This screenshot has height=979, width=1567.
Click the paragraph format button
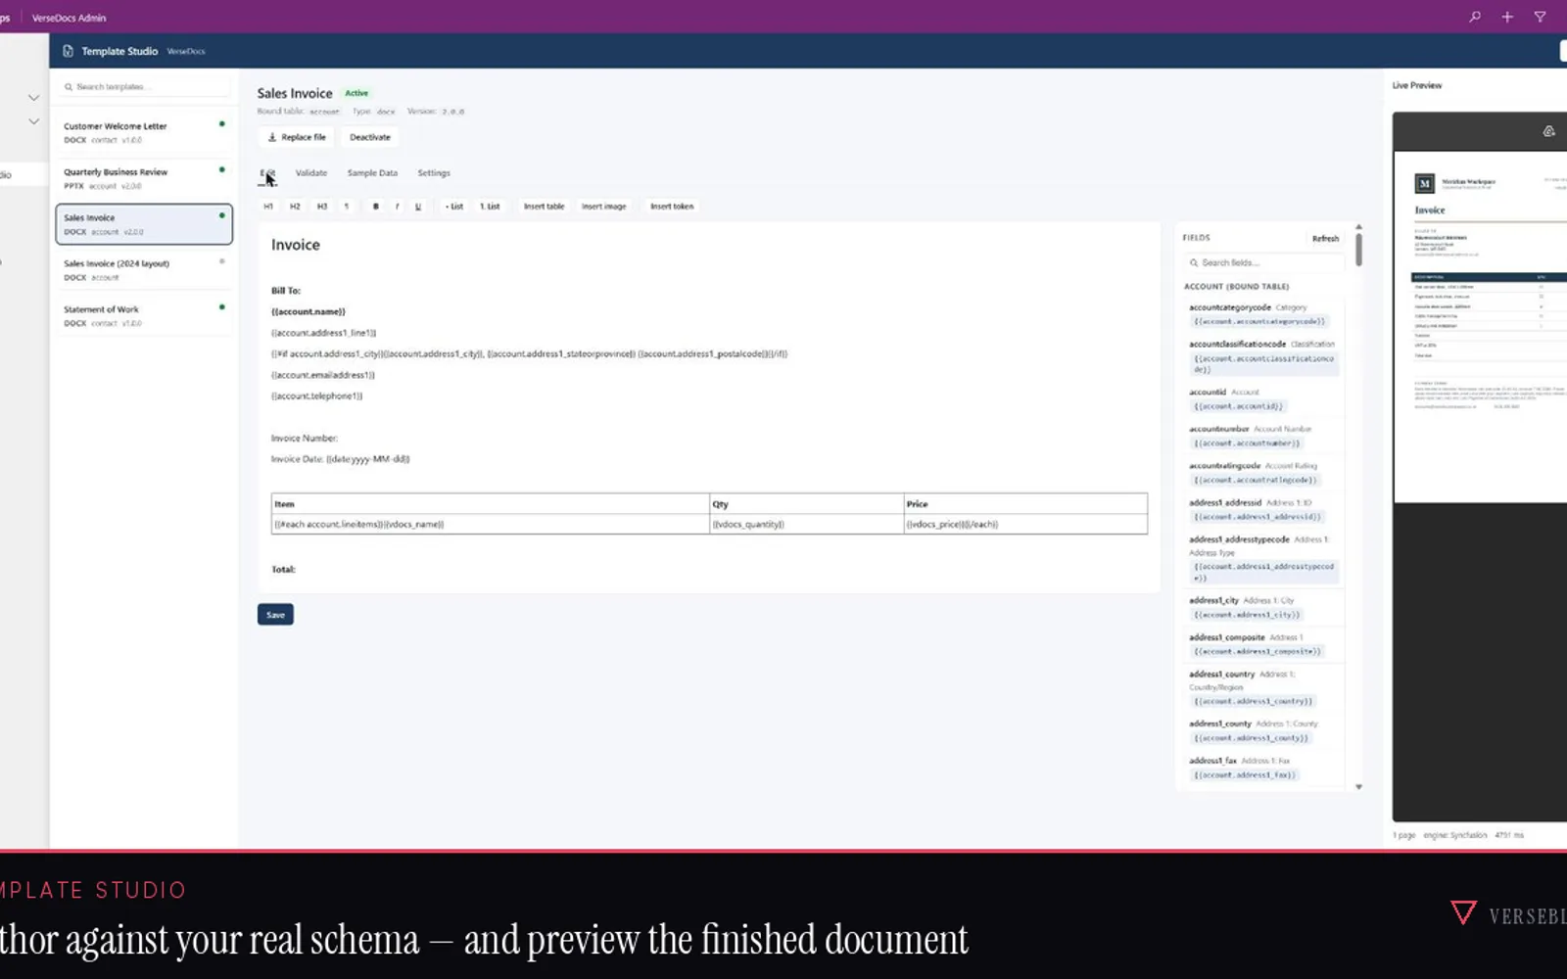[x=346, y=207]
